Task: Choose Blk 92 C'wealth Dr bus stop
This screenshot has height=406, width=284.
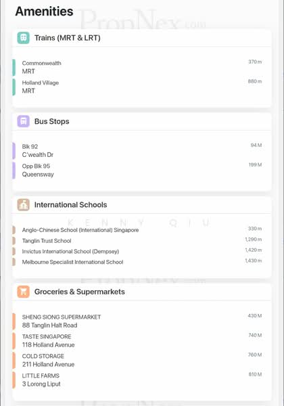Action: (x=137, y=151)
